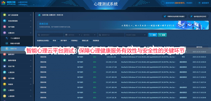Image resolution: width=211 pixels, height=101 pixels.
Task: Click the 心理咨询 sidebar icon
Action: tap(4, 72)
